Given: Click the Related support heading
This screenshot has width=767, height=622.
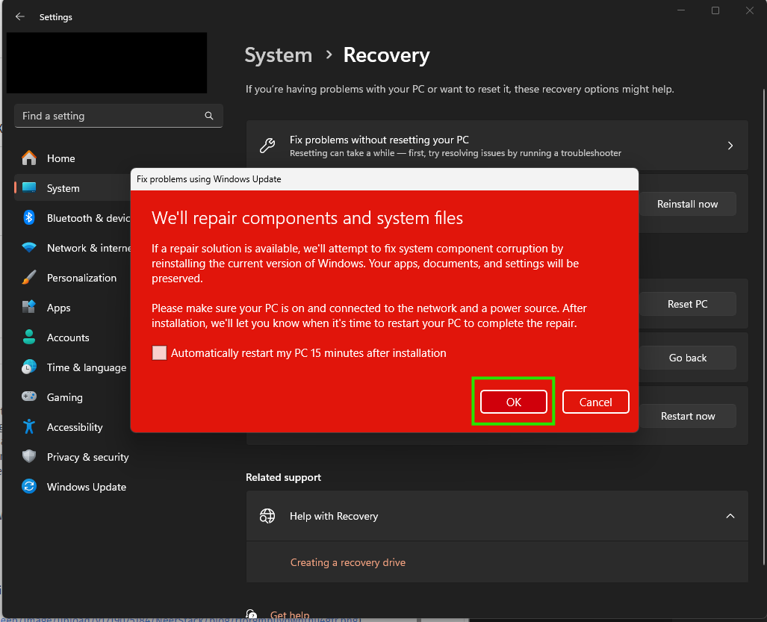Looking at the screenshot, I should tap(283, 477).
